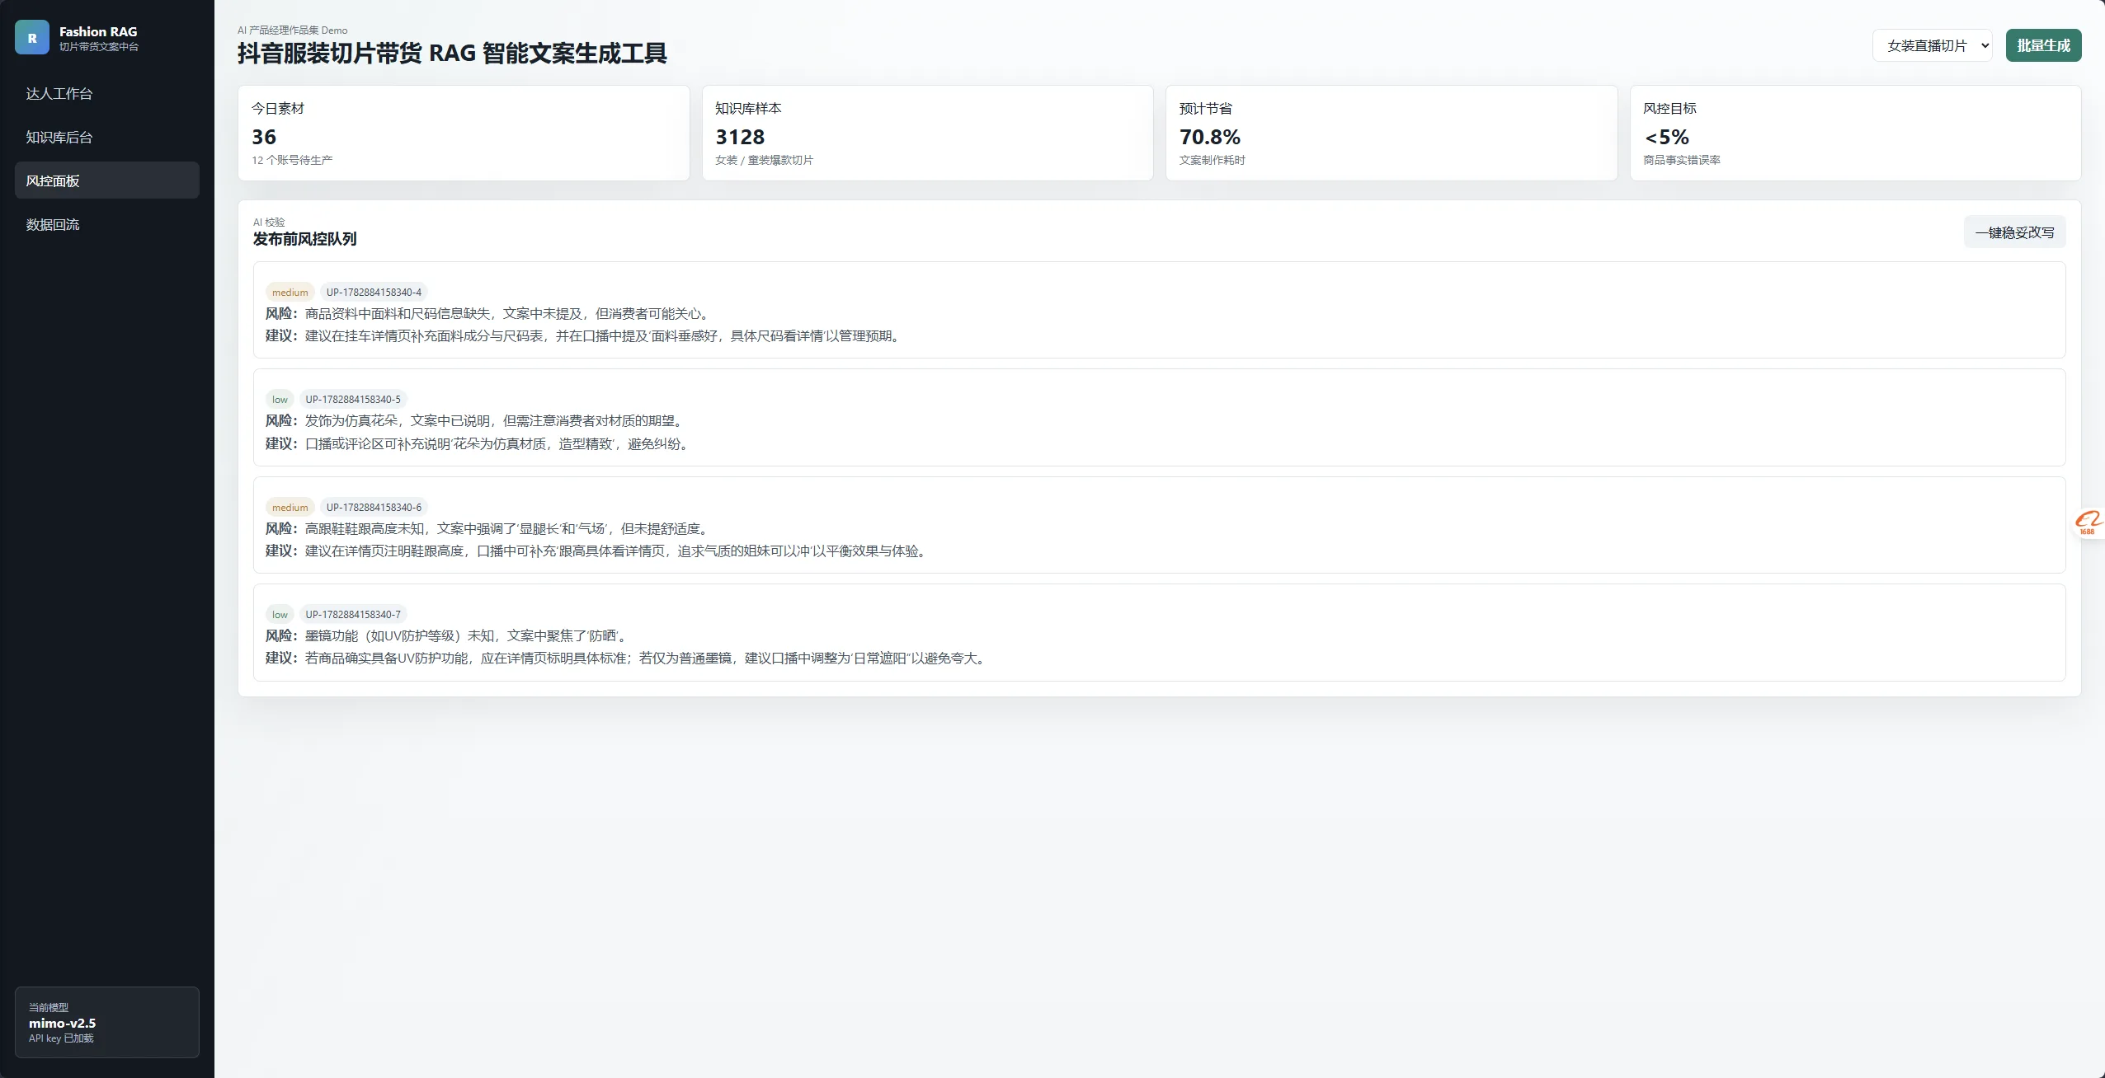This screenshot has height=1078, width=2105.
Task: Click the 当前模型 mimo-v2.5 panel
Action: tap(107, 1022)
